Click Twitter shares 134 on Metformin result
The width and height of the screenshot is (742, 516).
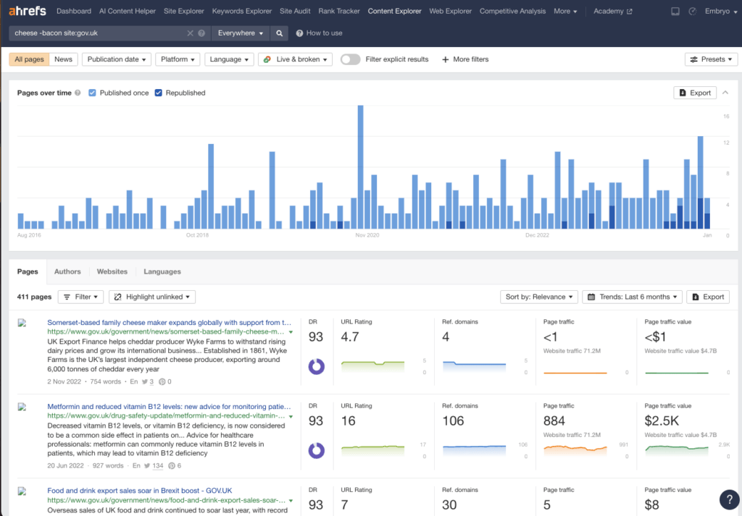(x=154, y=466)
